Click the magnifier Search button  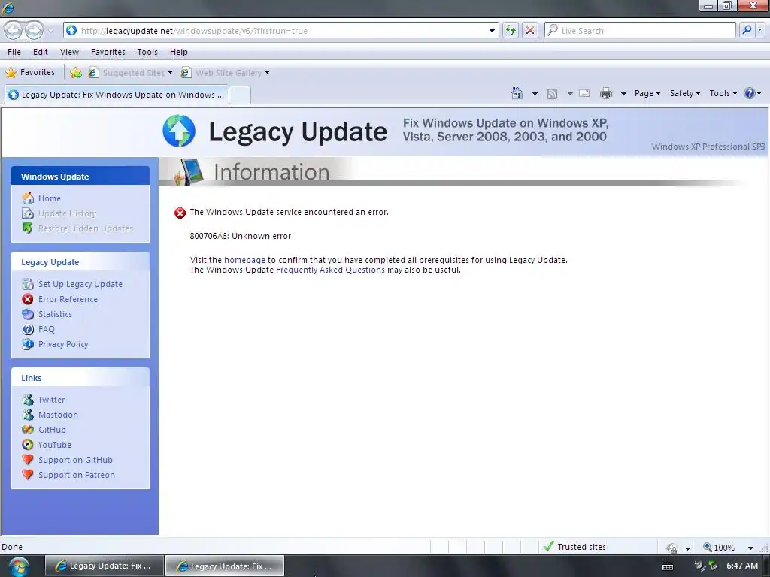(747, 30)
